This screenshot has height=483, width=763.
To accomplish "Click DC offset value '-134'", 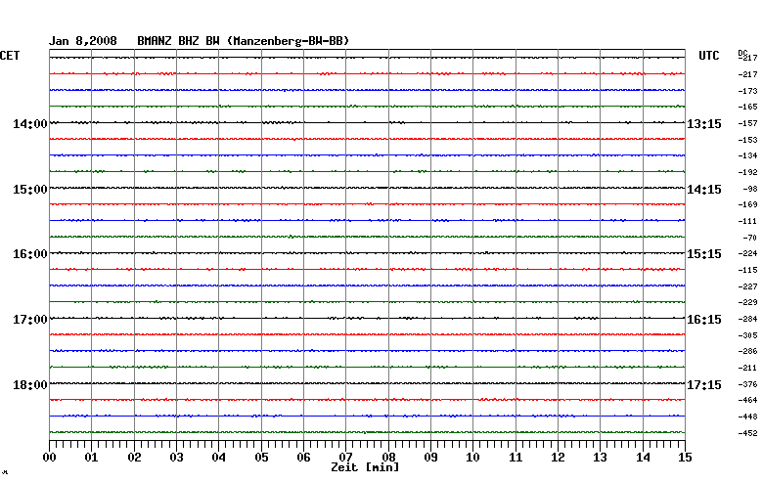I will click(x=748, y=155).
